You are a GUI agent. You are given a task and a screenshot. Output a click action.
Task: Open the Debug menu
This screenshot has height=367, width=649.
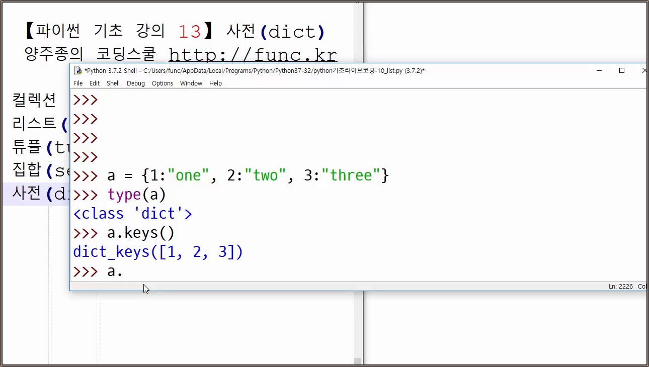click(x=136, y=83)
